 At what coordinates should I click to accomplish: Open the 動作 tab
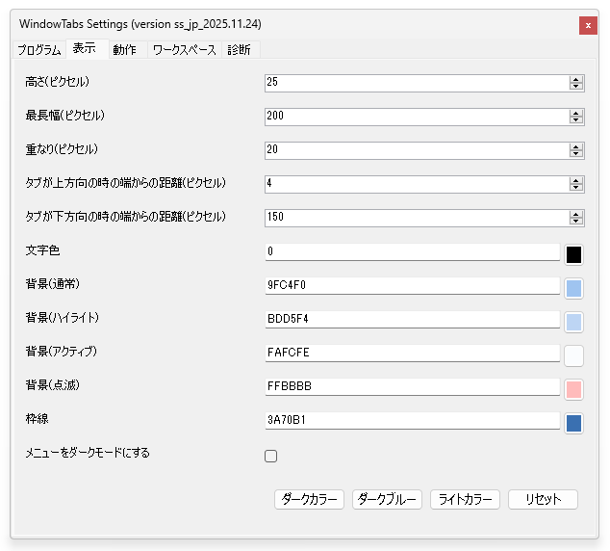(x=124, y=50)
